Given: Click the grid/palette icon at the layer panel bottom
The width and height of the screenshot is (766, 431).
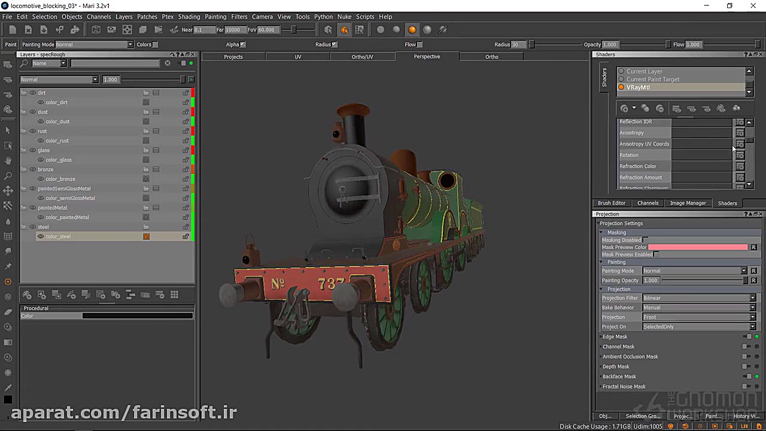Looking at the screenshot, I should coord(174,295).
